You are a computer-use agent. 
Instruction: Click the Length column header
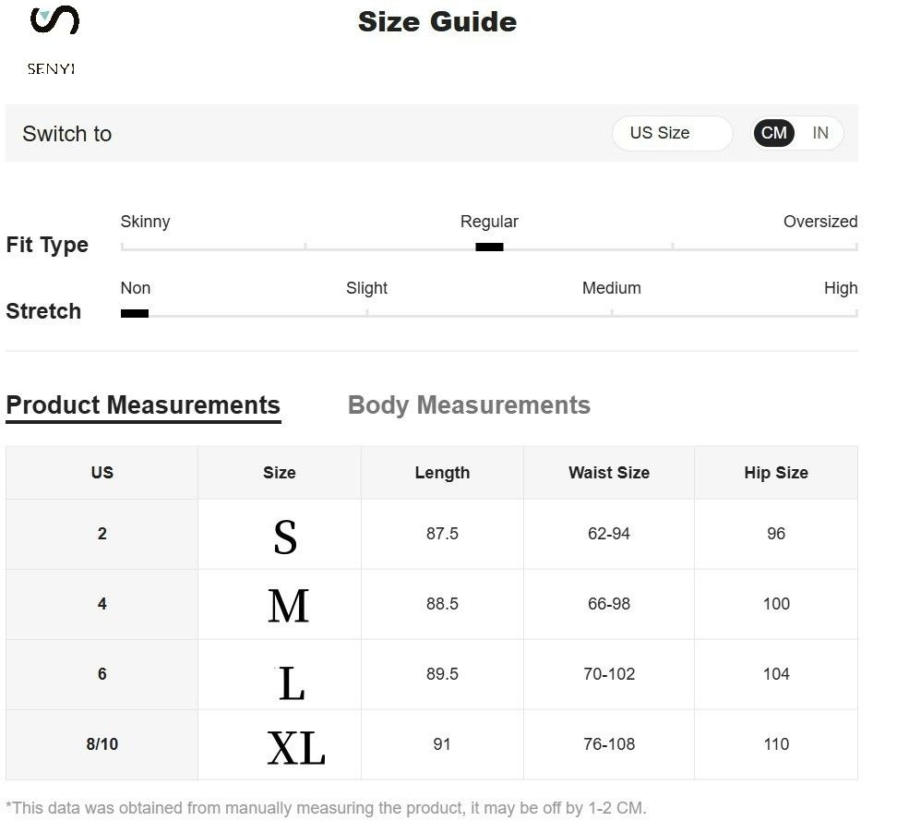(x=442, y=473)
